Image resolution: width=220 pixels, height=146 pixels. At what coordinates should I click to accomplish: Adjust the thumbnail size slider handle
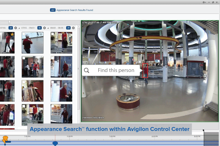[x=10, y=22]
